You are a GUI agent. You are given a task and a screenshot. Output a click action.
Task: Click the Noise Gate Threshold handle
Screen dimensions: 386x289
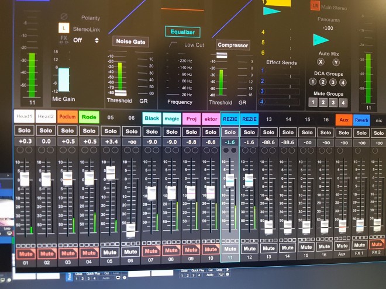click(120, 93)
